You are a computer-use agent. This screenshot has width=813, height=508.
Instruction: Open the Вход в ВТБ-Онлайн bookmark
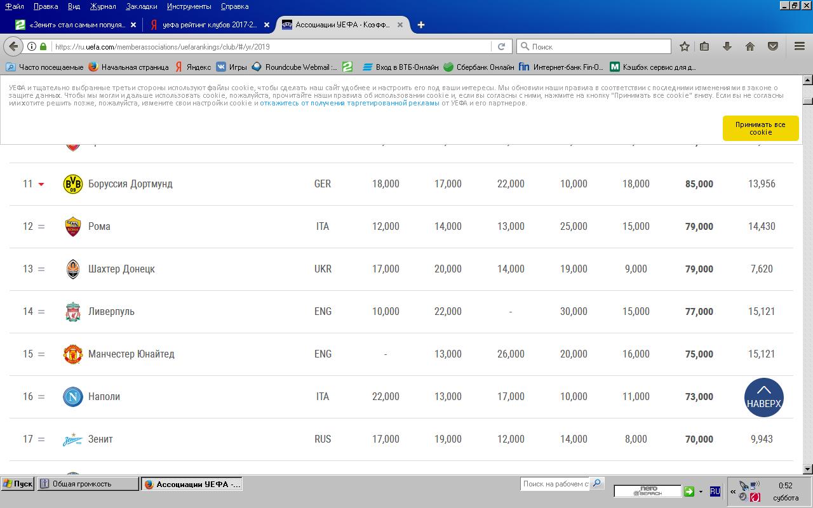click(401, 67)
